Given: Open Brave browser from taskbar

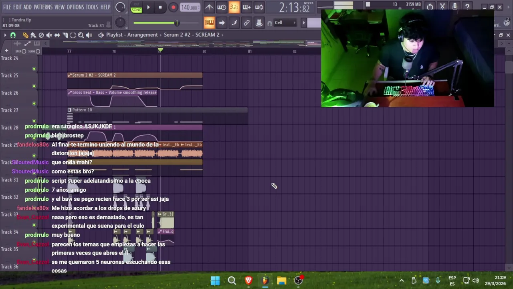Looking at the screenshot, I should 248,281.
